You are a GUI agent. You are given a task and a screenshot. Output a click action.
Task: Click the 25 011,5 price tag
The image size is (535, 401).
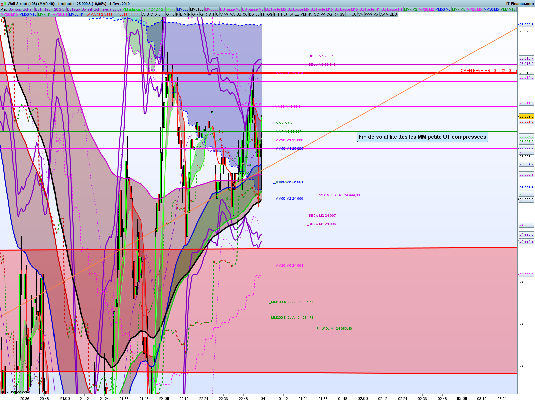(527, 103)
